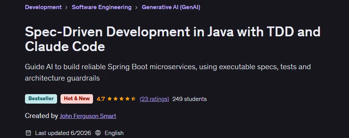The height and width of the screenshot is (138, 349).
Task: Open the Development breadcrumb link
Action: coord(43,7)
